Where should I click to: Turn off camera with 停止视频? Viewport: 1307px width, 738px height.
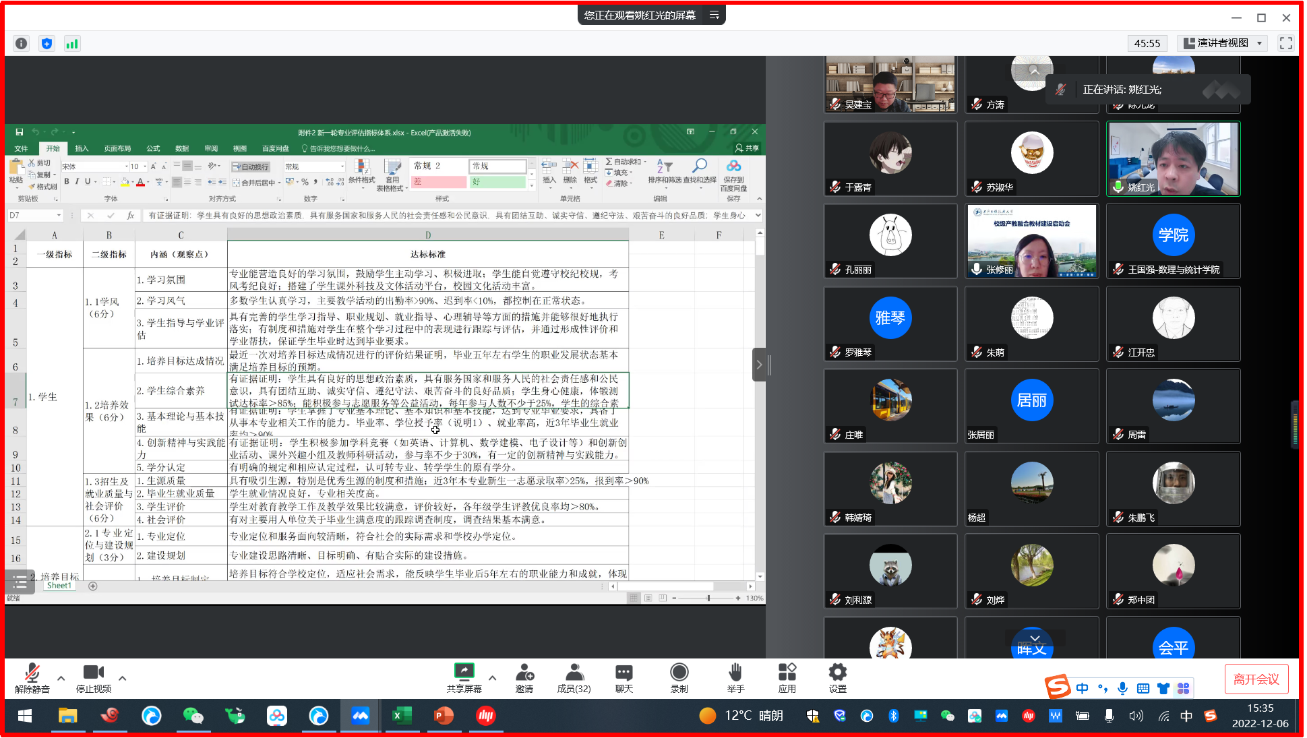(93, 673)
